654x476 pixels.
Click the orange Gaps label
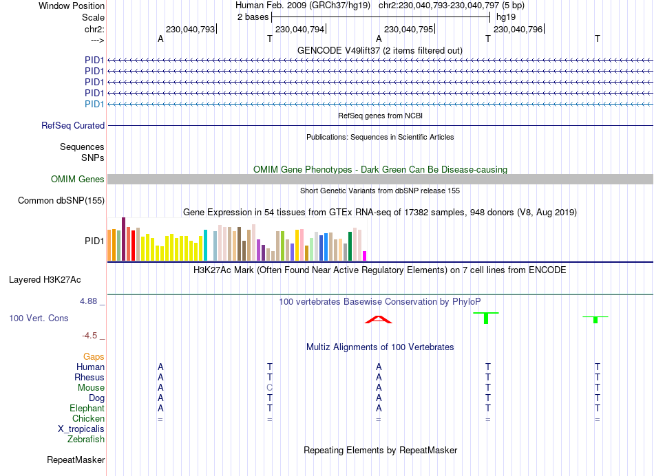(x=94, y=357)
